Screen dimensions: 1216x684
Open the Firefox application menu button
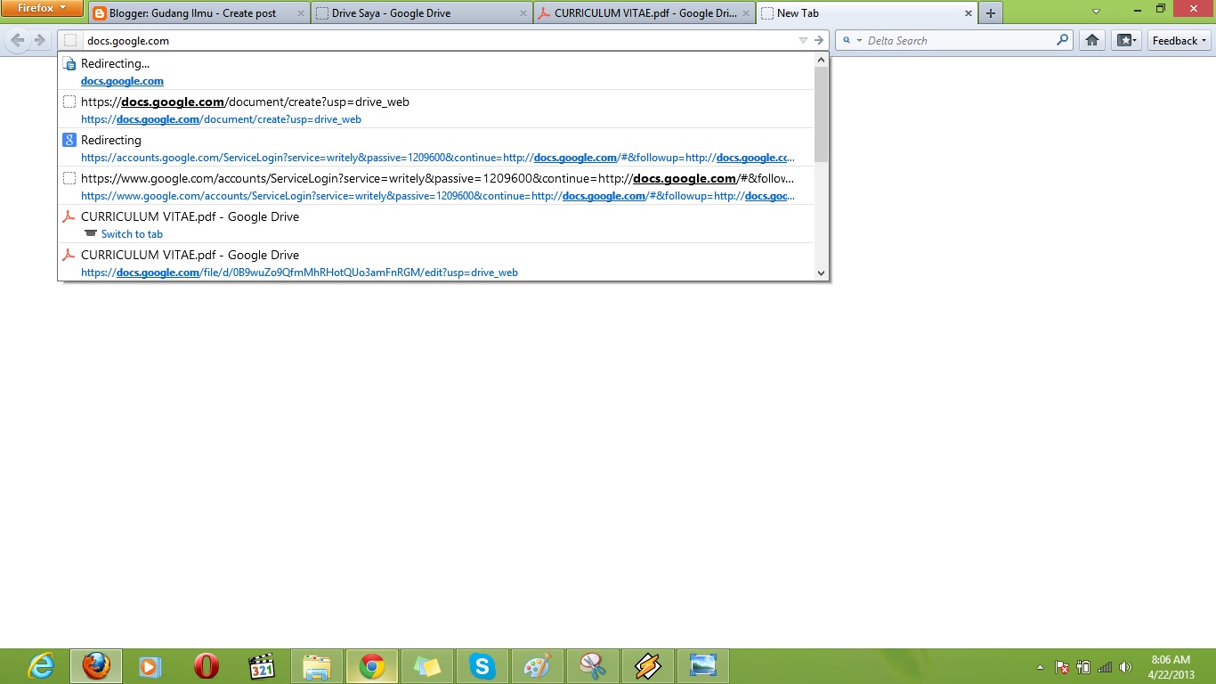coord(42,8)
